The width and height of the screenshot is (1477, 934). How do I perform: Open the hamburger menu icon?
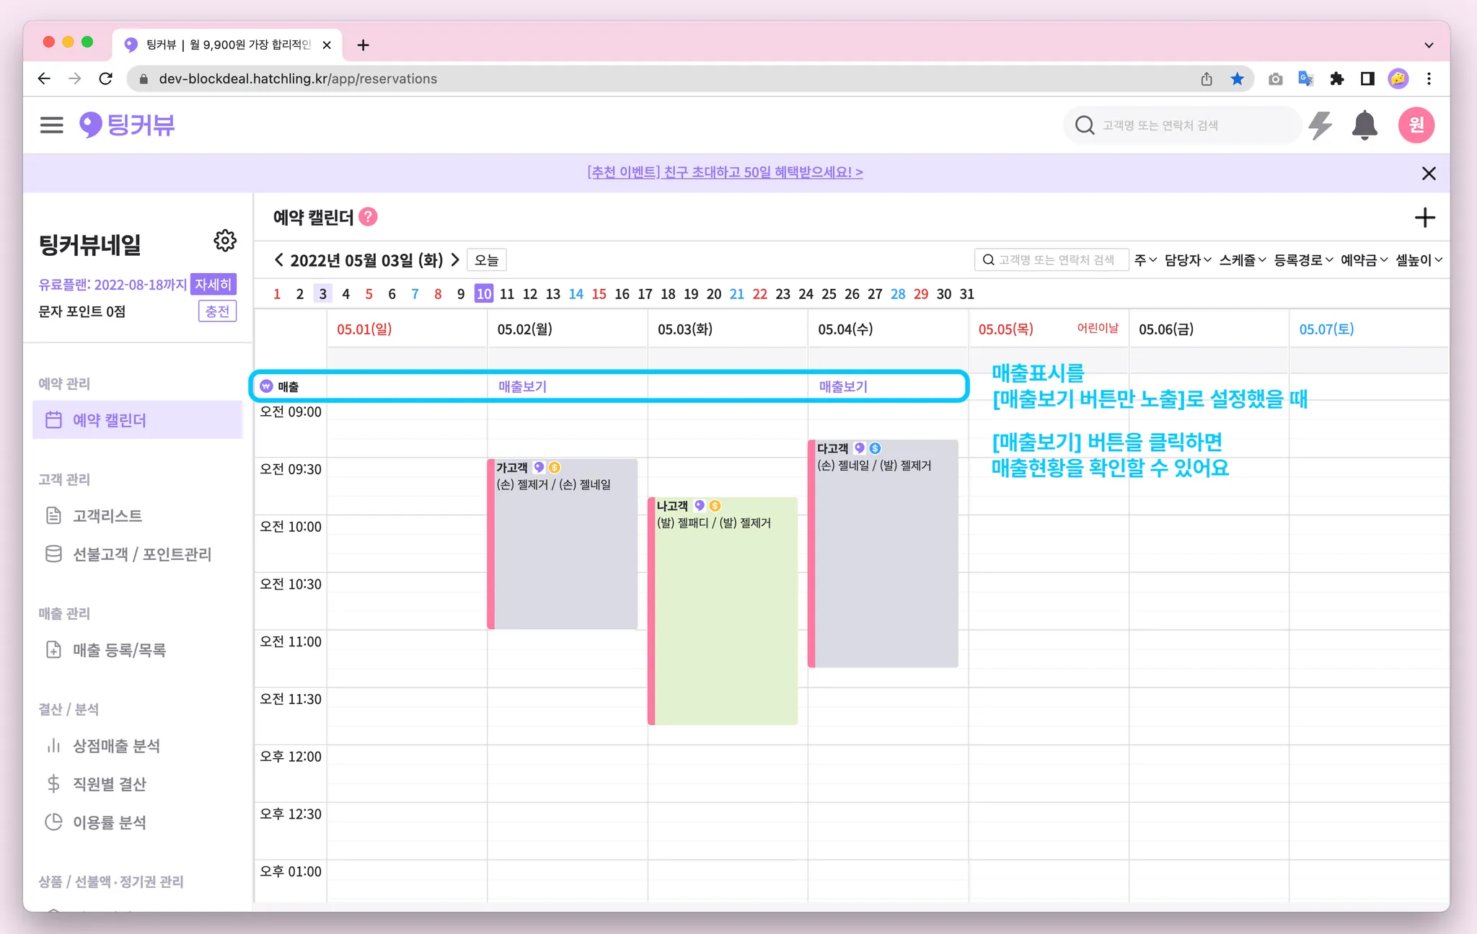[51, 125]
